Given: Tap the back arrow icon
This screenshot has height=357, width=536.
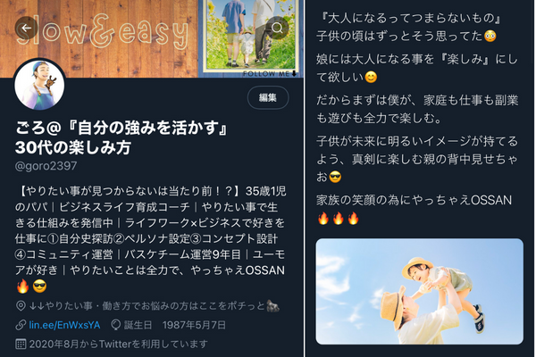Looking at the screenshot, I should pyautogui.click(x=26, y=28).
